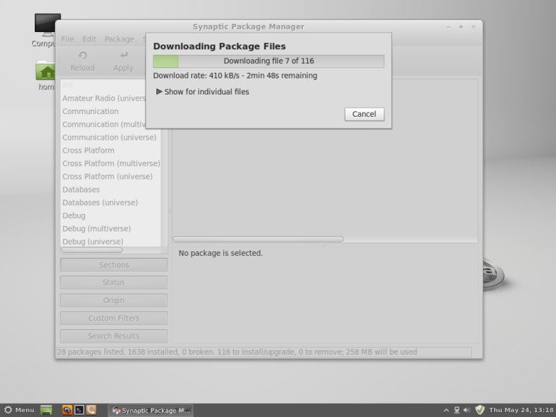Click the Sections filter button
The image size is (556, 417).
coord(114,265)
